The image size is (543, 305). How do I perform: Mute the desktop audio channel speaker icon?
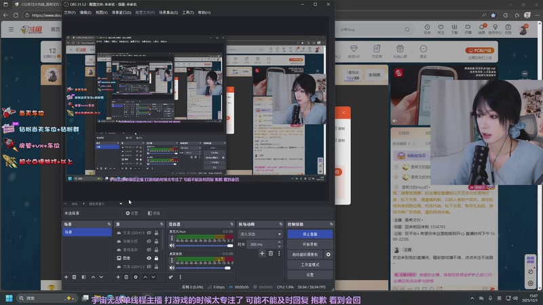point(172,268)
